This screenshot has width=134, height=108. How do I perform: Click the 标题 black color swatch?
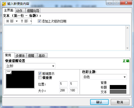(x=118, y=87)
